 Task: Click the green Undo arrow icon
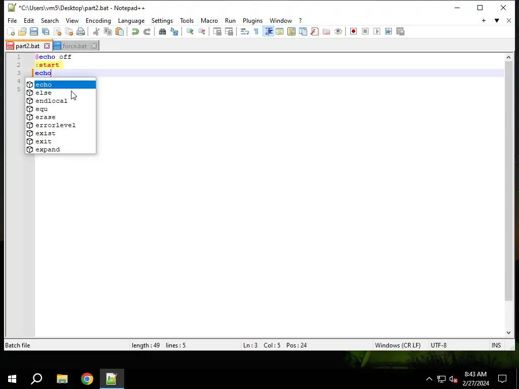pos(135,31)
